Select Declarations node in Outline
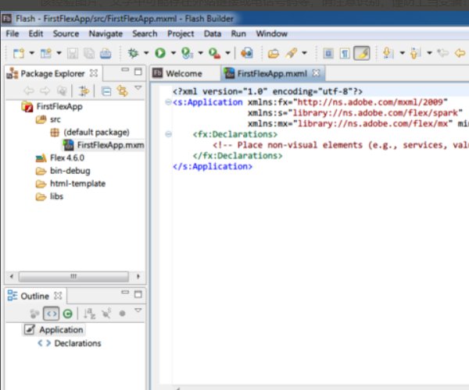The width and height of the screenshot is (469, 390). coord(77,343)
